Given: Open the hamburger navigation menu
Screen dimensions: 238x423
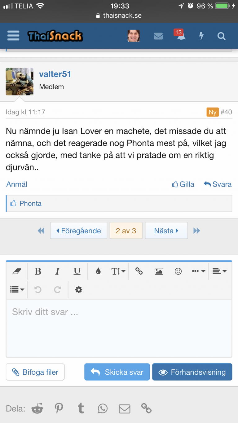Looking at the screenshot, I should (x=13, y=36).
